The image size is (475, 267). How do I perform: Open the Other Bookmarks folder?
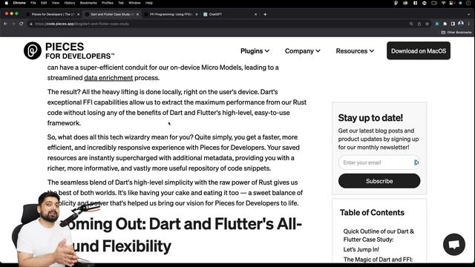(x=456, y=33)
